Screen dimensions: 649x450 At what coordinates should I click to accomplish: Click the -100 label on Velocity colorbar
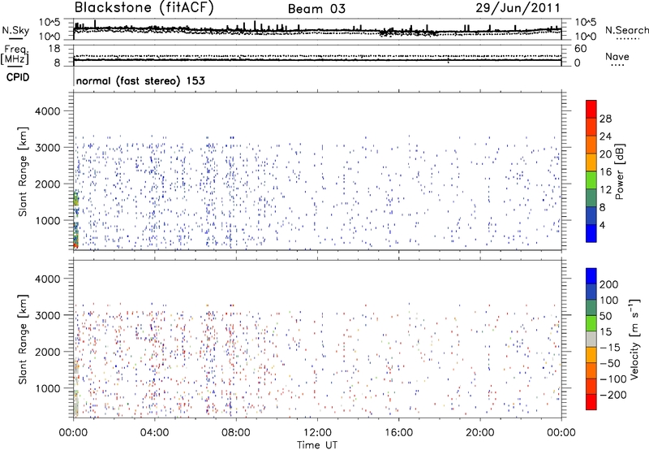point(612,379)
